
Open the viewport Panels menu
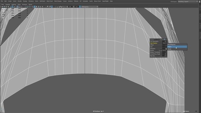click(30, 4)
